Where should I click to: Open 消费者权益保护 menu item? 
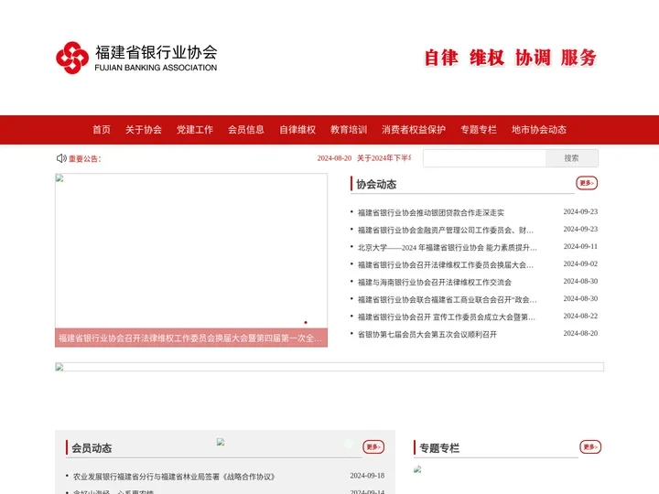pyautogui.click(x=414, y=130)
